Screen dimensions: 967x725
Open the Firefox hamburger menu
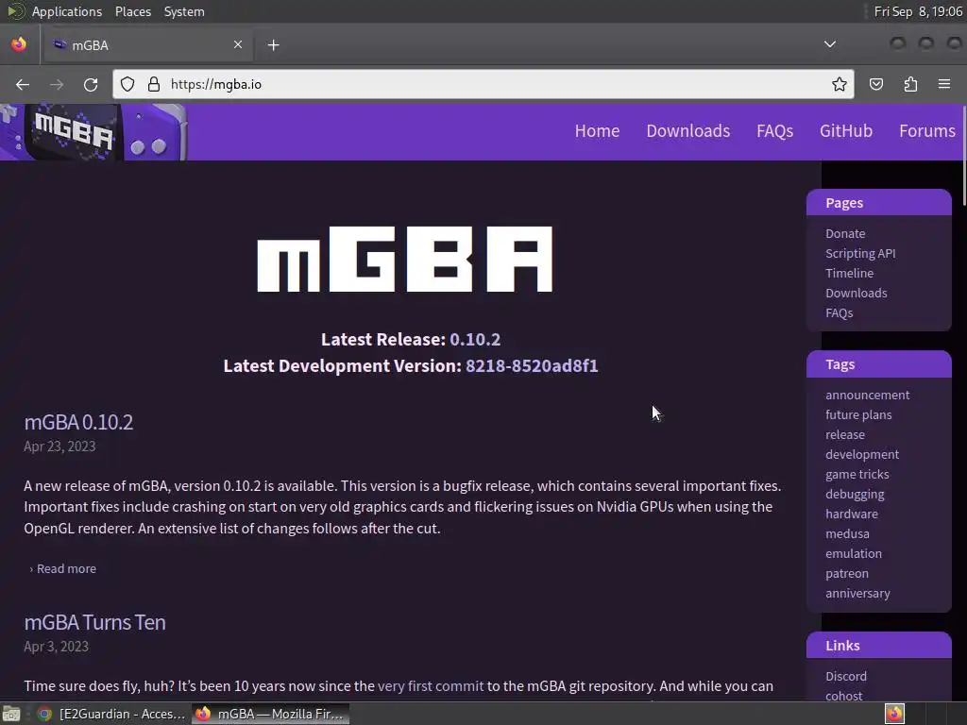point(944,84)
